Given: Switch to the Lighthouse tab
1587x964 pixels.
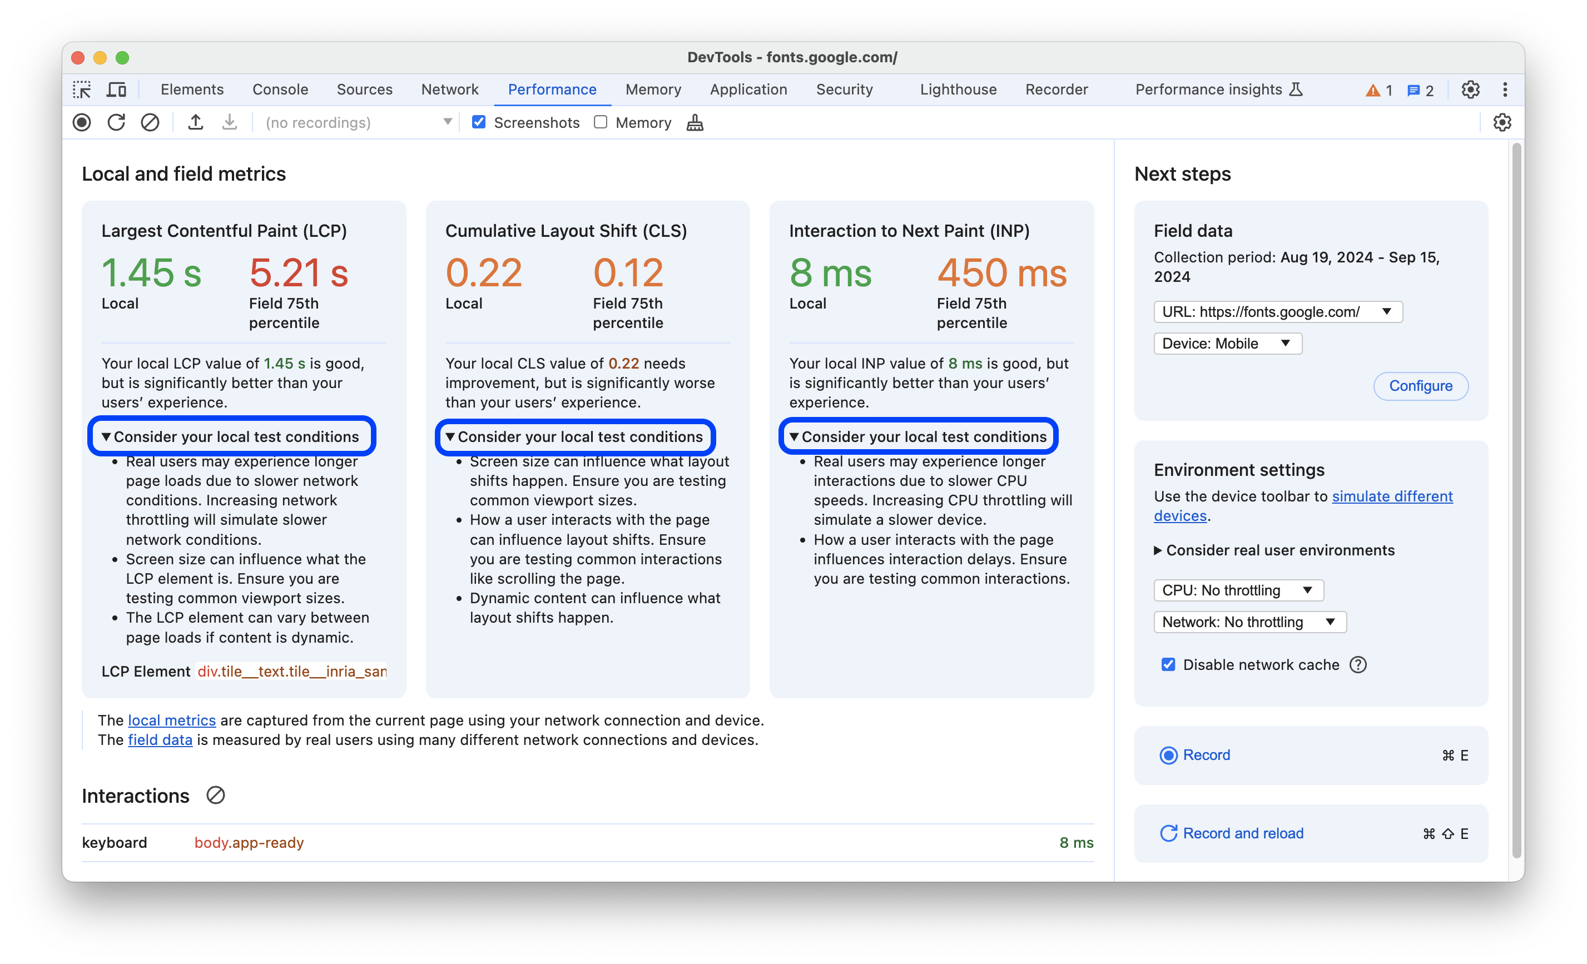Looking at the screenshot, I should coord(958,90).
